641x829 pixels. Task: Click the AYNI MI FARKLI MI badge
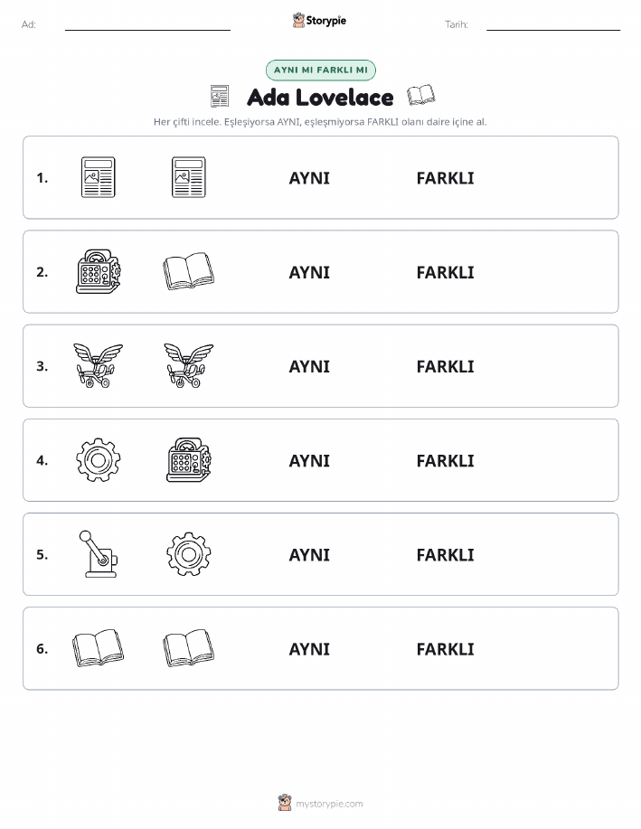320,70
